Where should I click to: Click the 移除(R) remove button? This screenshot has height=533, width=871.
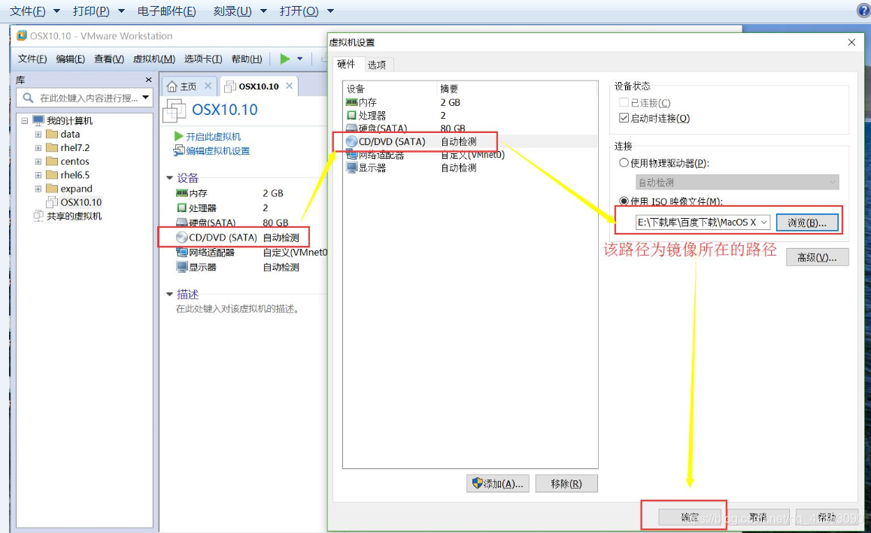coord(566,483)
